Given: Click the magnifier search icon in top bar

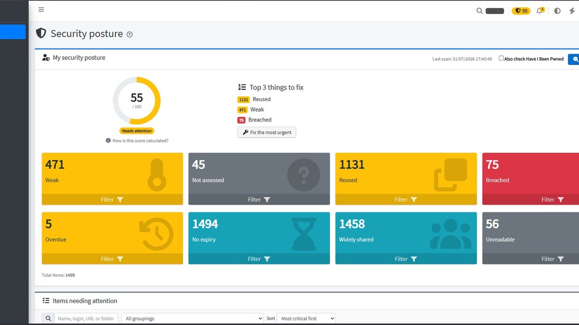Looking at the screenshot, I should (480, 11).
